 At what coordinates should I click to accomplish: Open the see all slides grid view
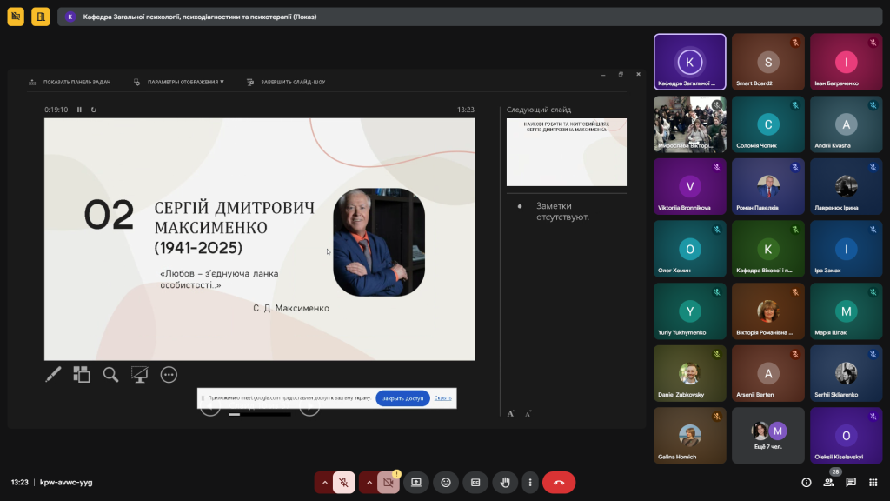pos(82,374)
